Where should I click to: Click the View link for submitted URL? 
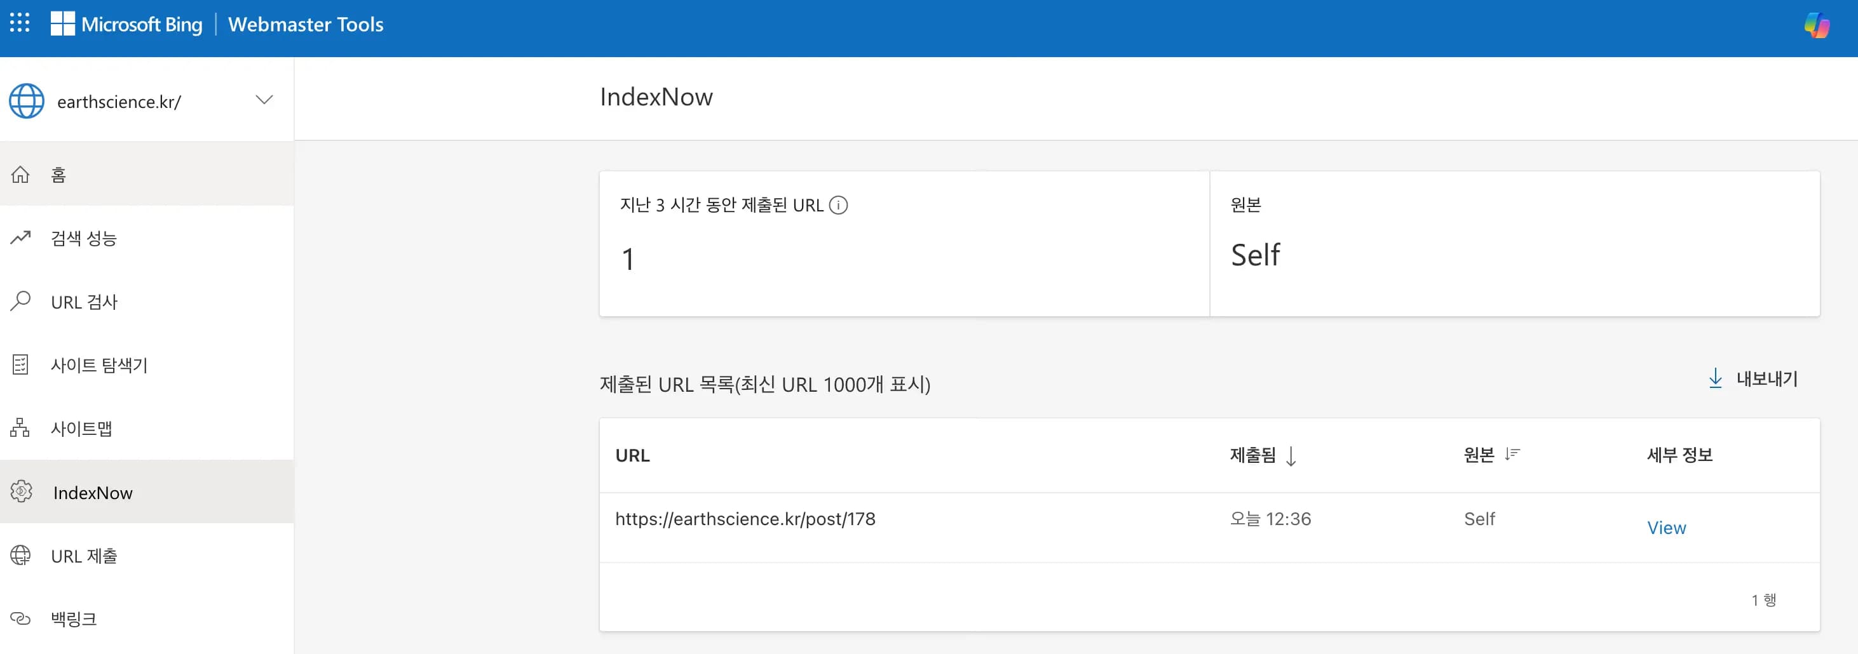pyautogui.click(x=1666, y=527)
